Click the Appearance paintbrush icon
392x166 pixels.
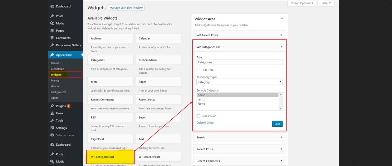[x=52, y=55]
